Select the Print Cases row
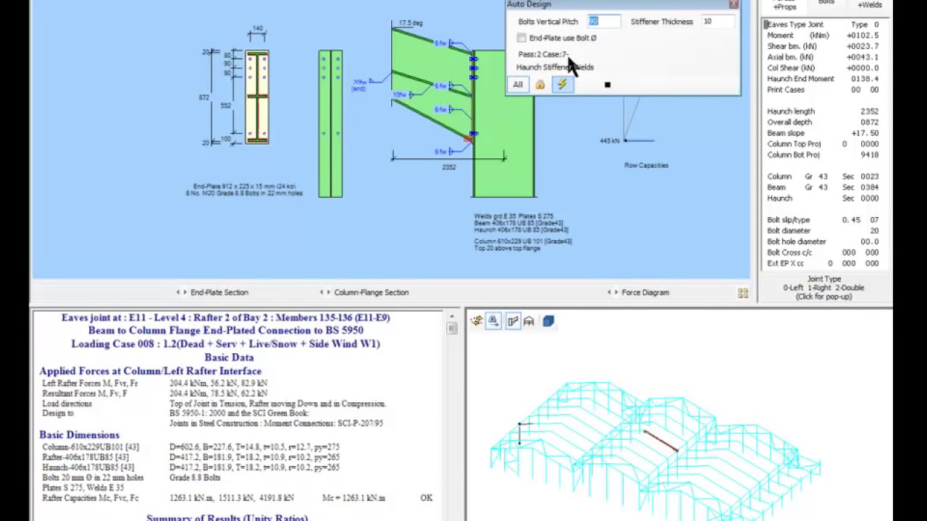 point(823,90)
